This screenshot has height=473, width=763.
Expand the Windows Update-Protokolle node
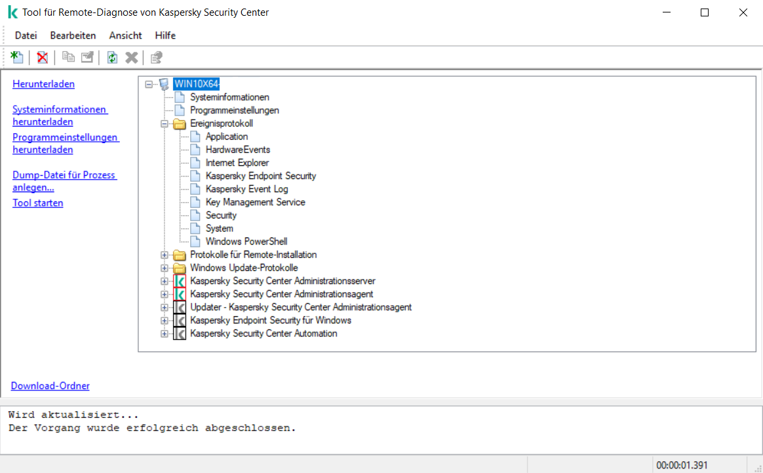tap(165, 268)
